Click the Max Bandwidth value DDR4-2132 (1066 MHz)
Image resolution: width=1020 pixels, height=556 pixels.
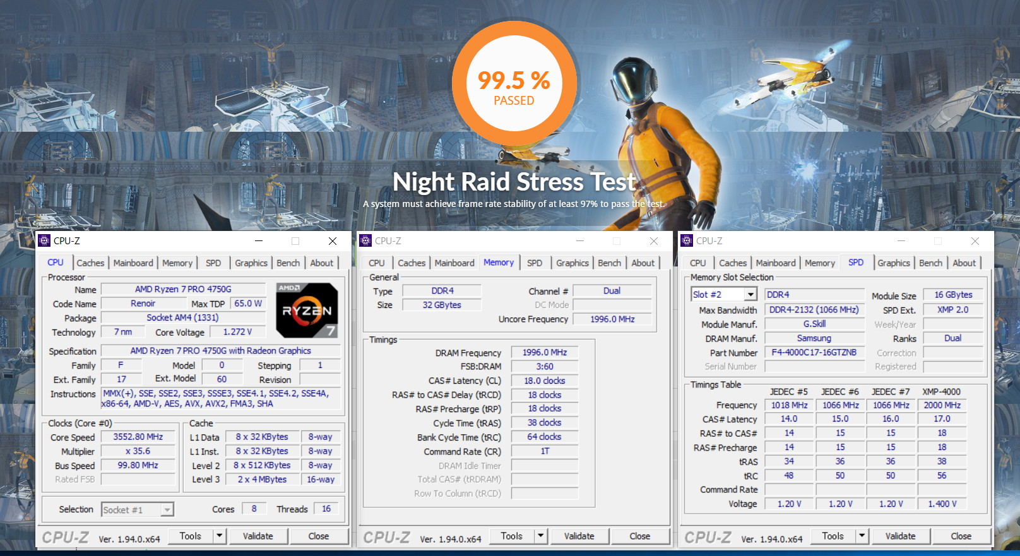point(814,309)
